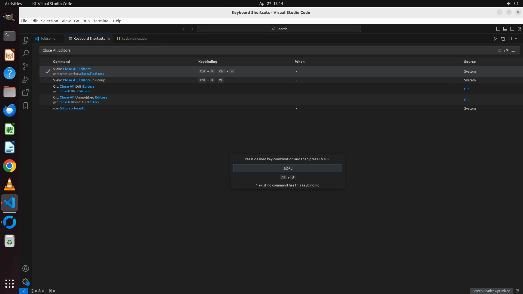Image resolution: width=523 pixels, height=294 pixels.
Task: Open the Extensions view
Action: [x=25, y=93]
